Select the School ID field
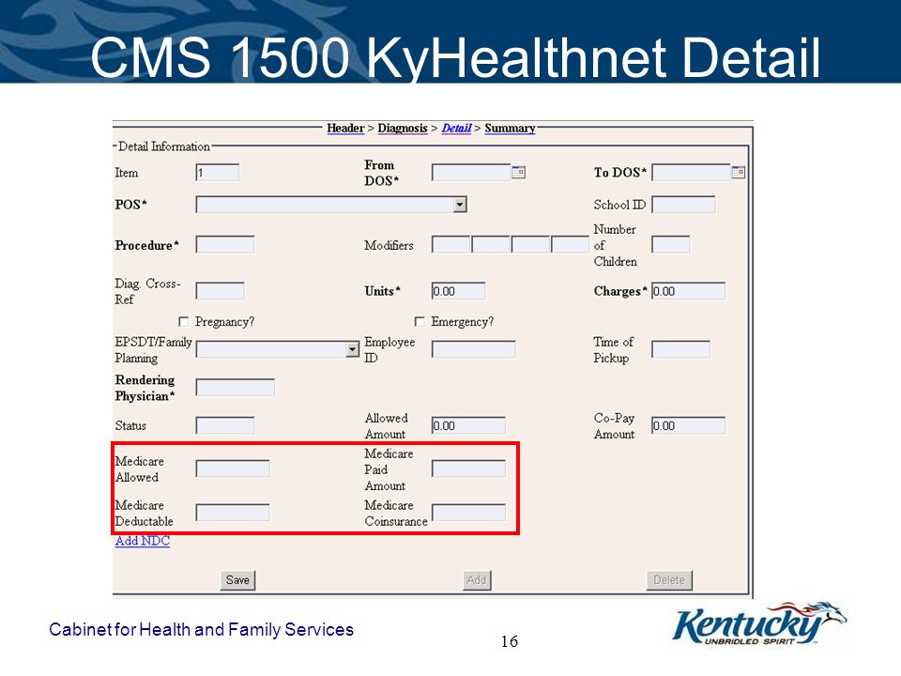 pyautogui.click(x=683, y=205)
